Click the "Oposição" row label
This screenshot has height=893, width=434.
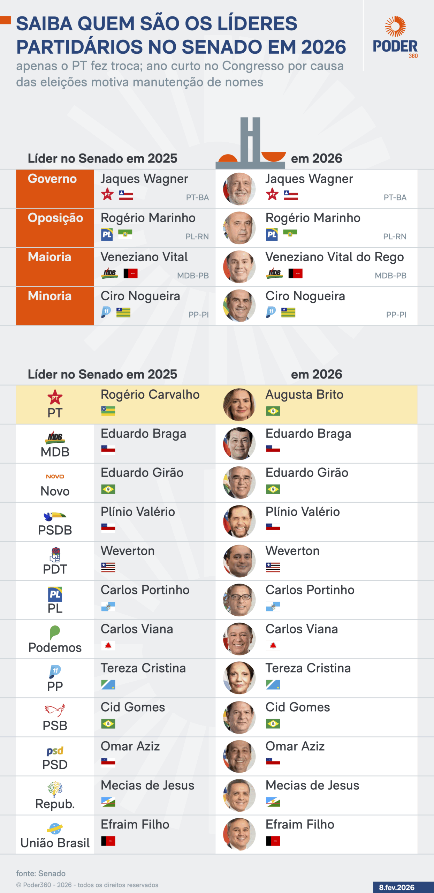[55, 218]
